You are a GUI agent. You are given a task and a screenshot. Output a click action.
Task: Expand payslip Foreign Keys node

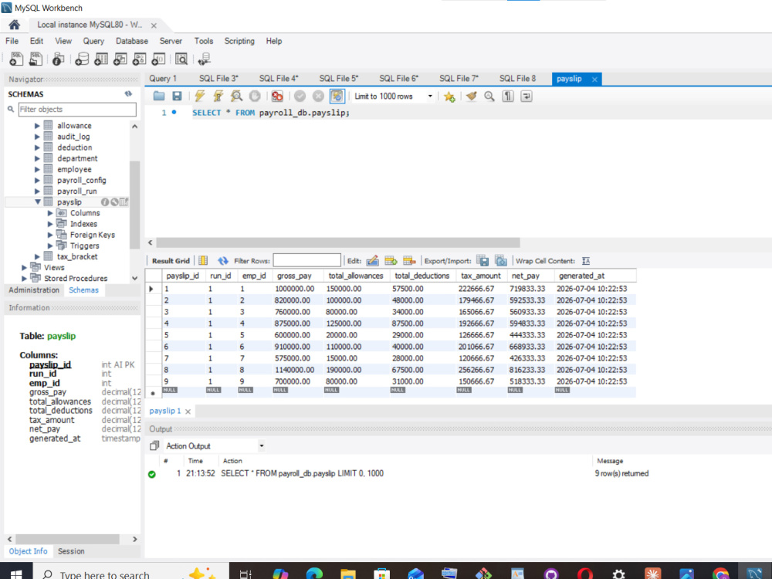click(49, 235)
